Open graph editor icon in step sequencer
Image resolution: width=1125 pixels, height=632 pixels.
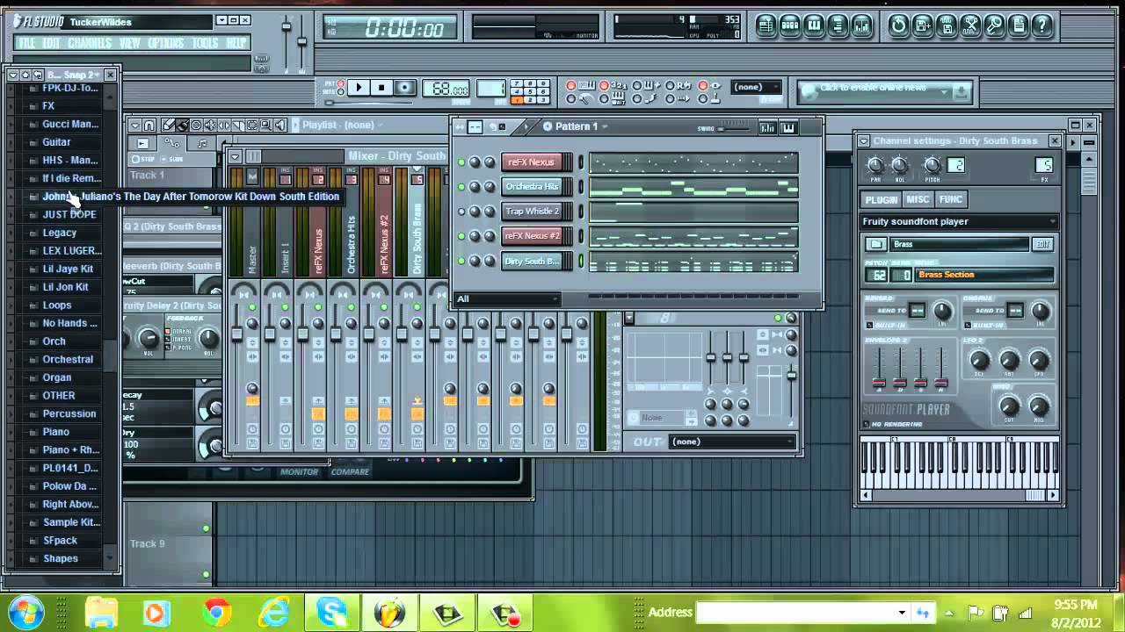(767, 127)
